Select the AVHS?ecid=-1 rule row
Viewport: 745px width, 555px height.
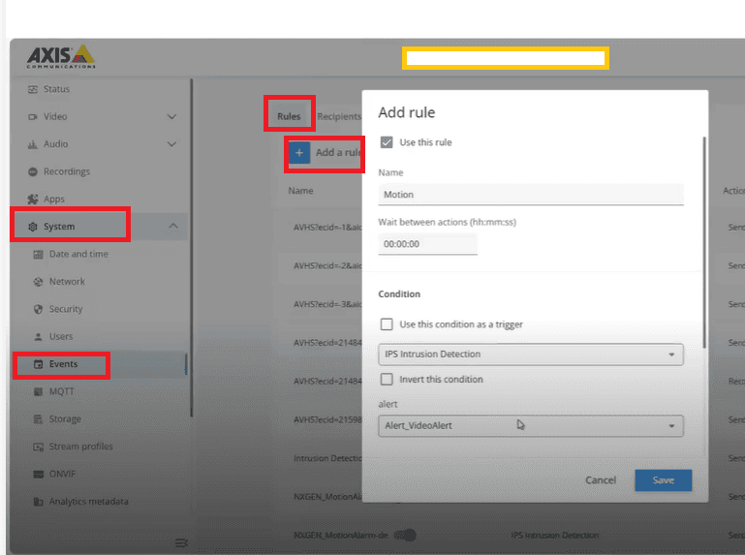[327, 228]
